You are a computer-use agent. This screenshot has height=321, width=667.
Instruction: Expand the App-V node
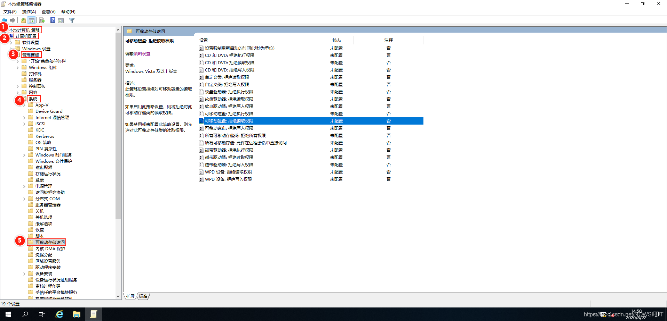(x=24, y=105)
